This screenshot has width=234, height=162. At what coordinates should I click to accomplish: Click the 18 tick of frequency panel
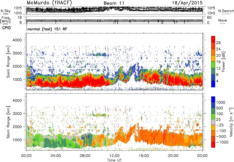click(x=20, y=18)
